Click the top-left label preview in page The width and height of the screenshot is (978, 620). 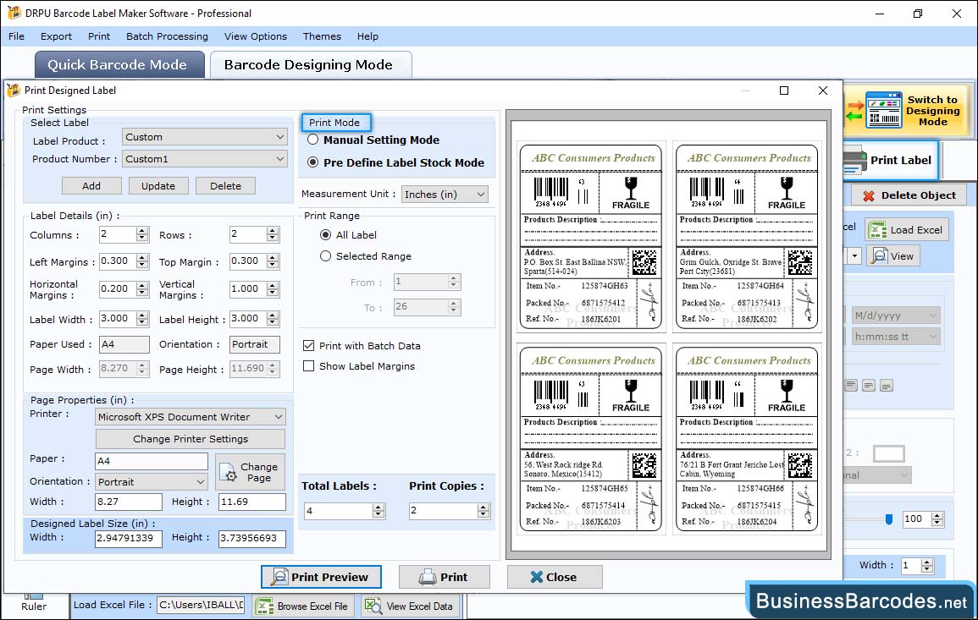(591, 237)
